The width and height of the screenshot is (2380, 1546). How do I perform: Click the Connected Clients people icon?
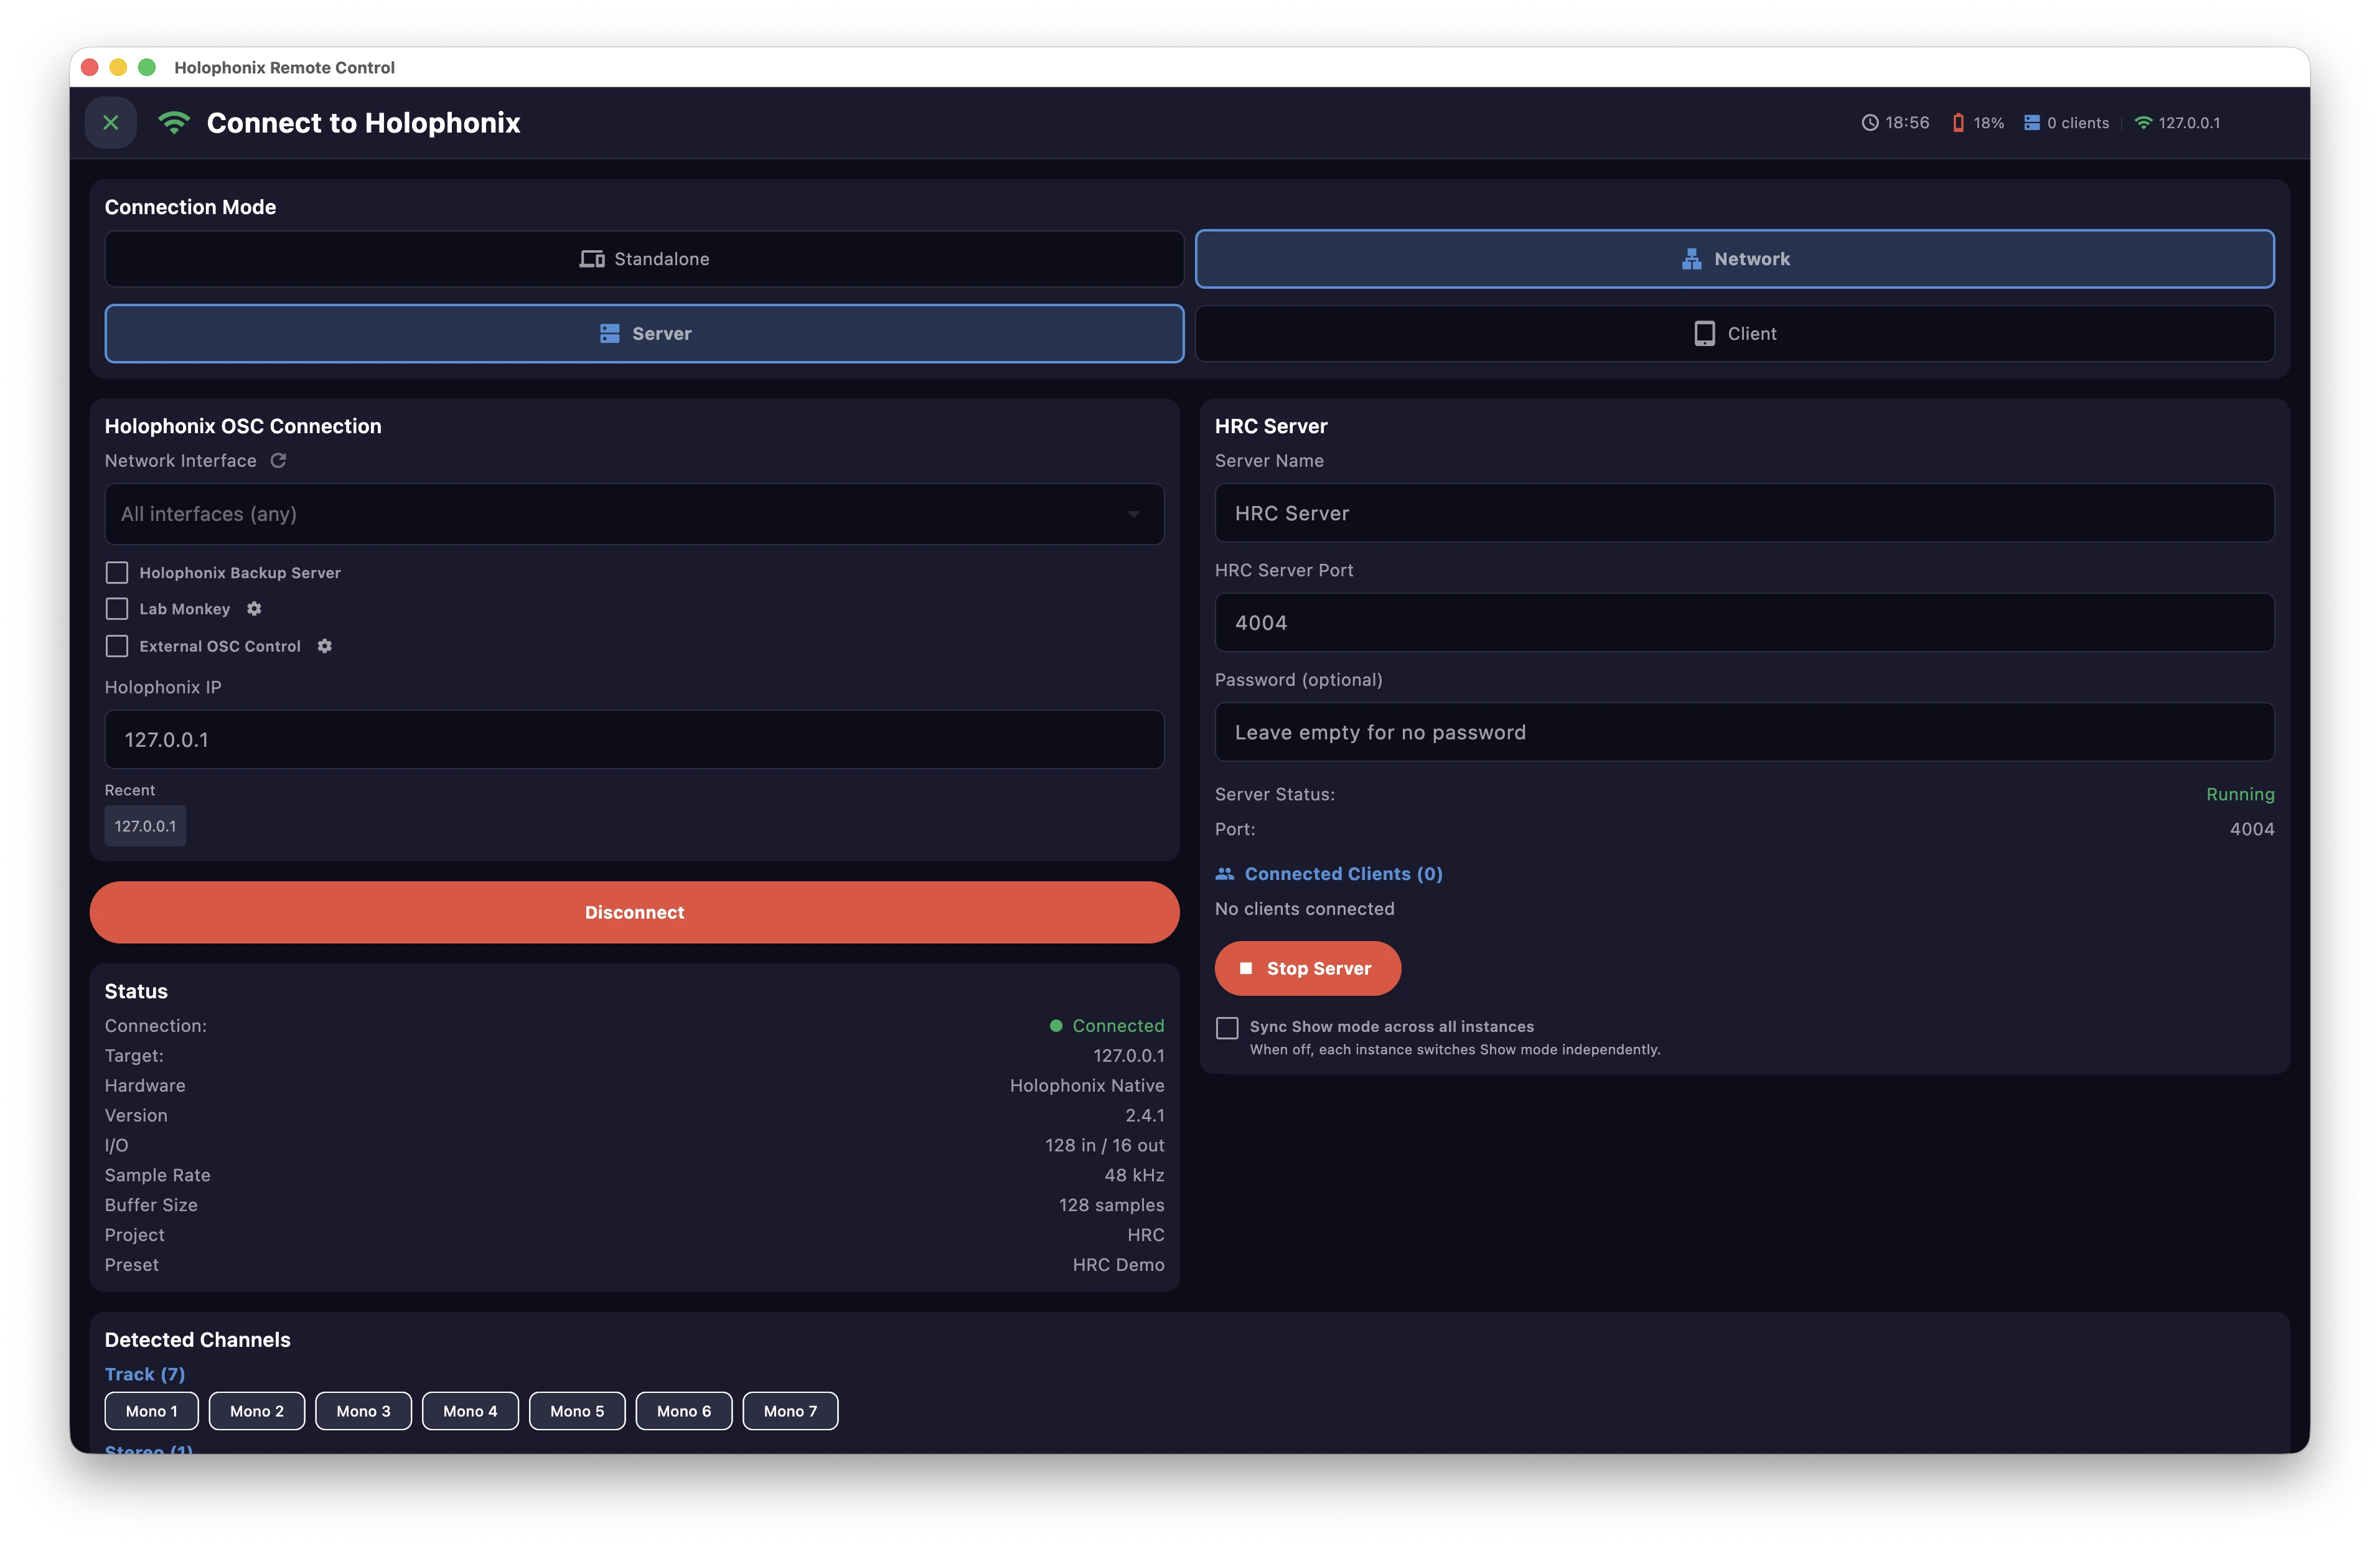coord(1224,874)
